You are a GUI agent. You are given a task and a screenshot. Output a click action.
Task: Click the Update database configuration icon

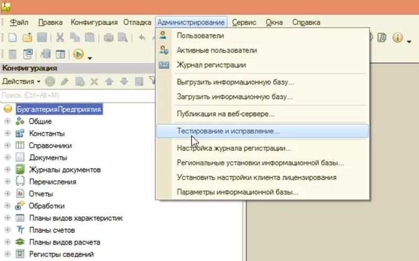pos(46,54)
